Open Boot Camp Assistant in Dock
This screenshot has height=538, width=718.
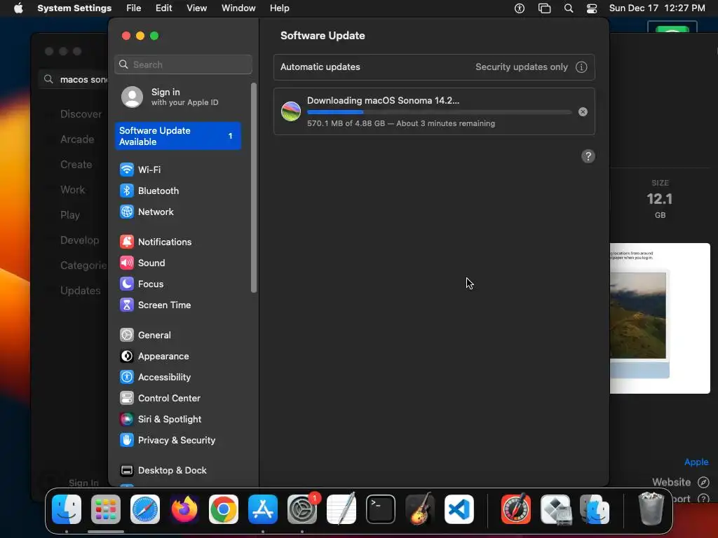click(555, 509)
